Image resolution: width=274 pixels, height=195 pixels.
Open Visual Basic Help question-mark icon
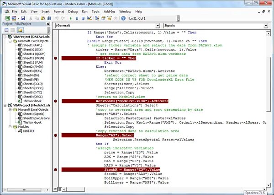(123, 18)
